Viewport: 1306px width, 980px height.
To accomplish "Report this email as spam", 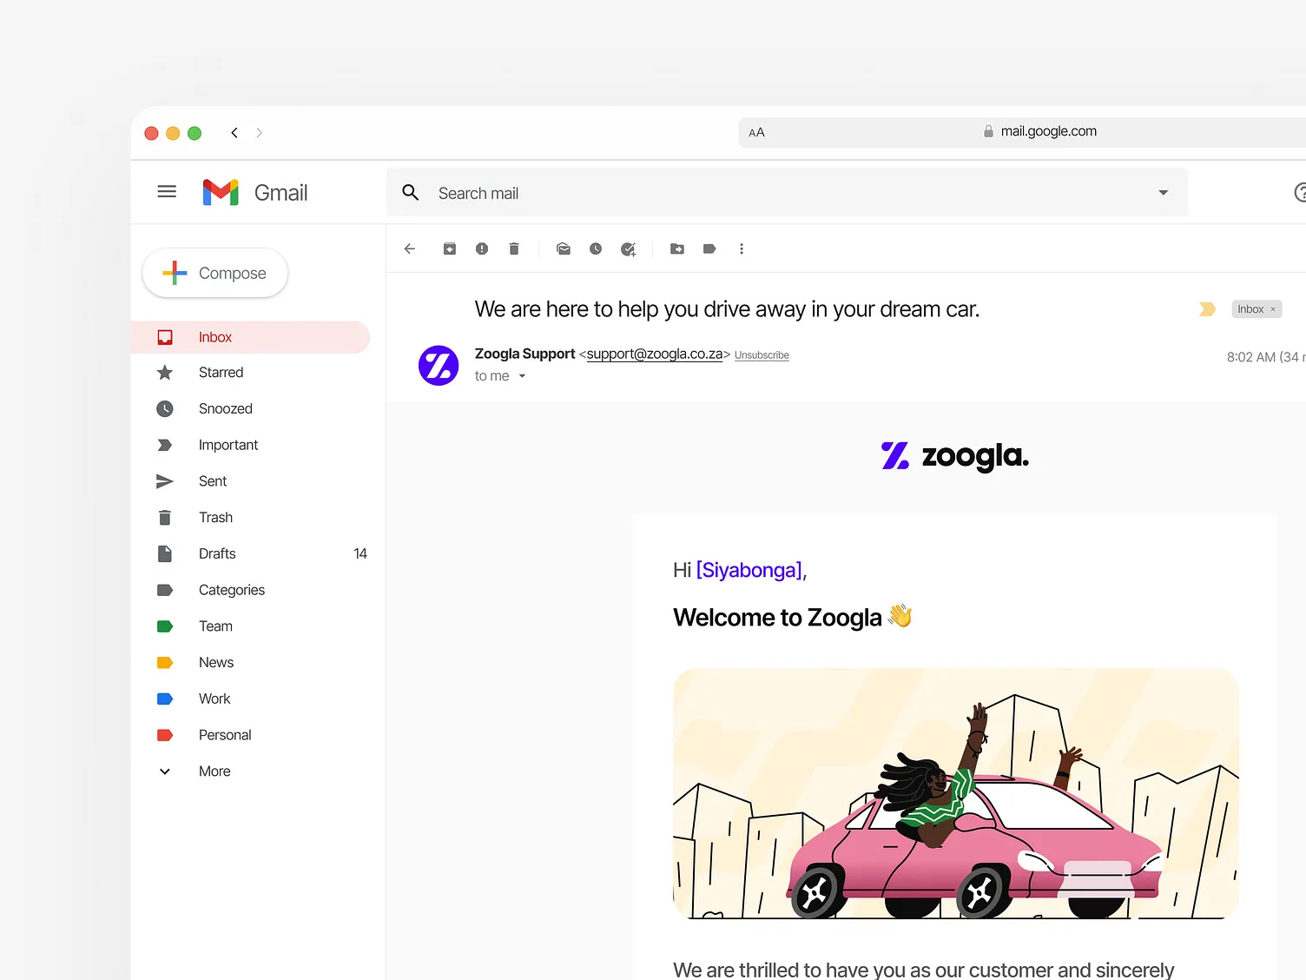I will [x=482, y=249].
